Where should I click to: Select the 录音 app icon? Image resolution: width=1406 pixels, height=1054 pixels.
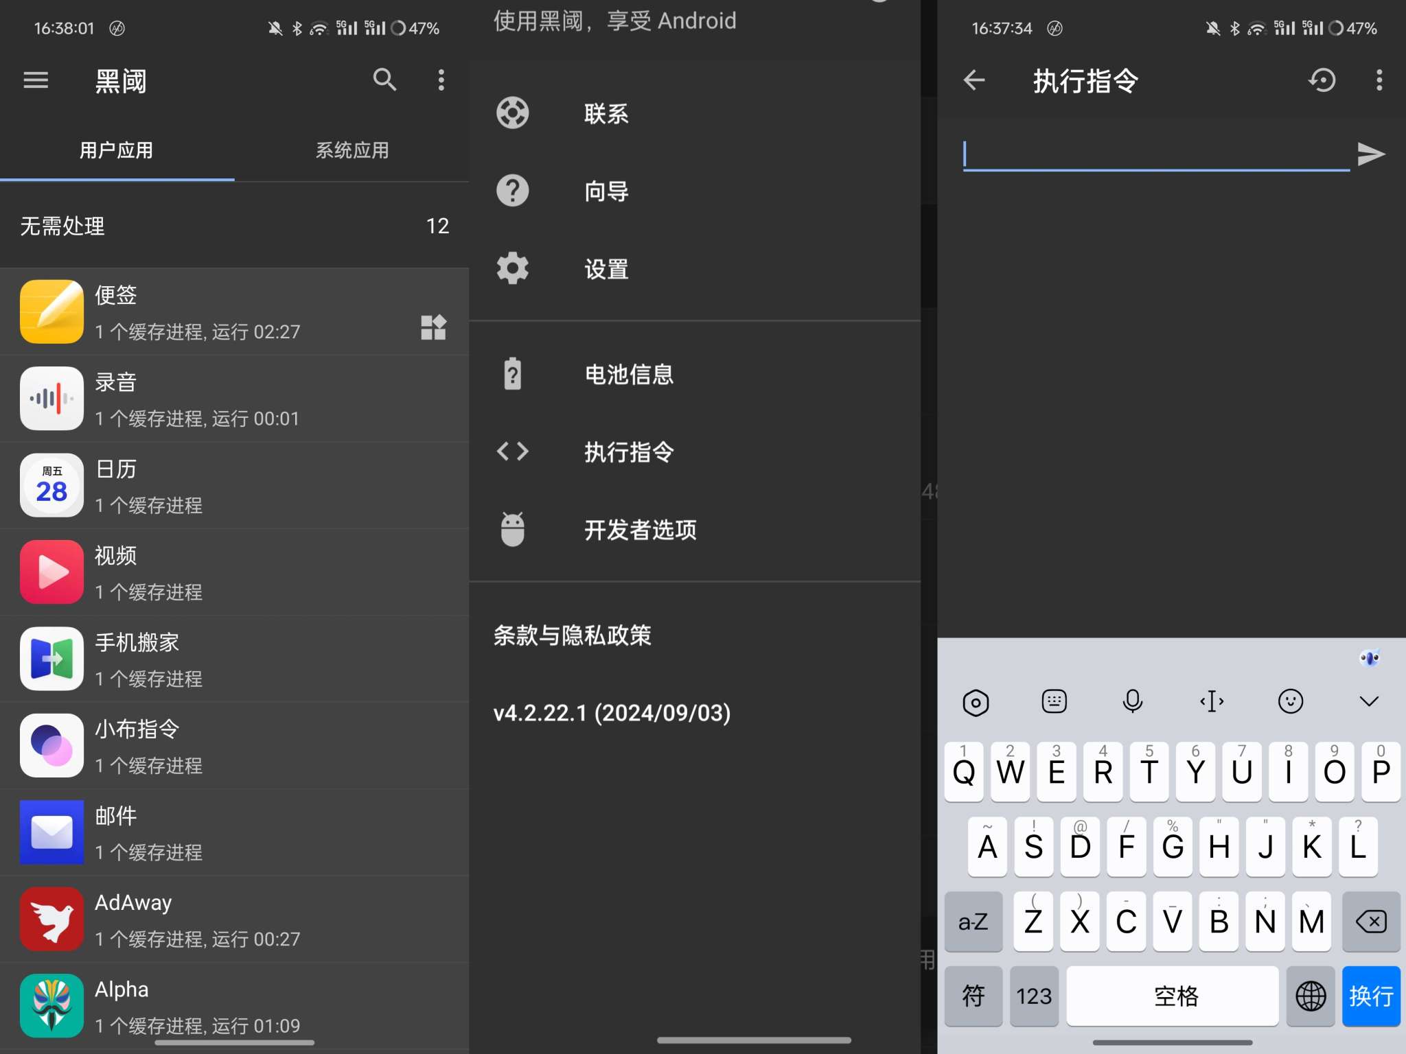52,398
